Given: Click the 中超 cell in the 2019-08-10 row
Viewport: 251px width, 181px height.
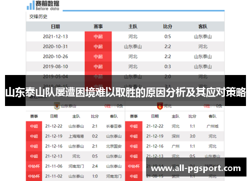Looking at the screenshot, I should pyautogui.click(x=98, y=66).
